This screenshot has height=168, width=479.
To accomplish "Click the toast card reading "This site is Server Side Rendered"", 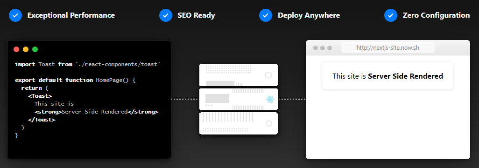I will click(x=387, y=76).
